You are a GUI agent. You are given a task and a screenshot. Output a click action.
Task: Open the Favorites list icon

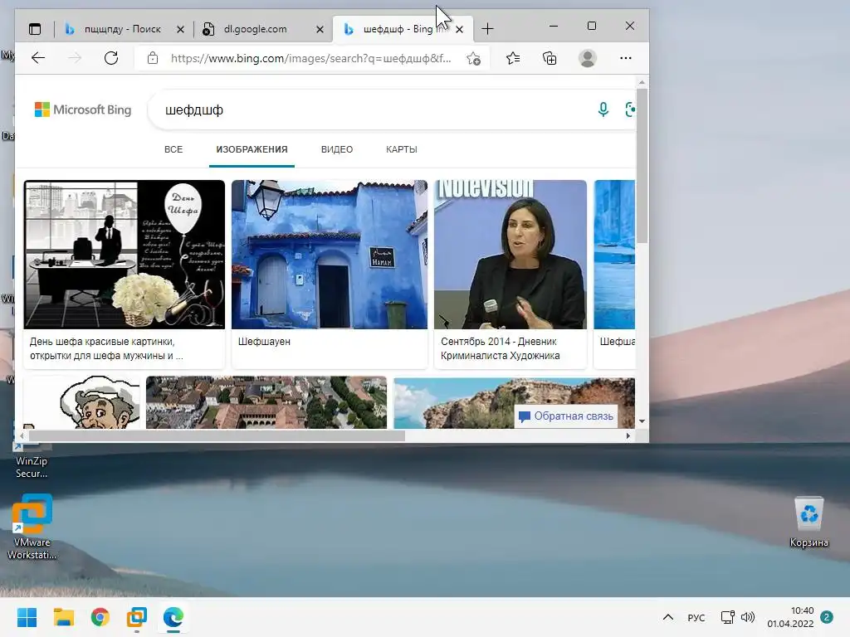(x=513, y=58)
